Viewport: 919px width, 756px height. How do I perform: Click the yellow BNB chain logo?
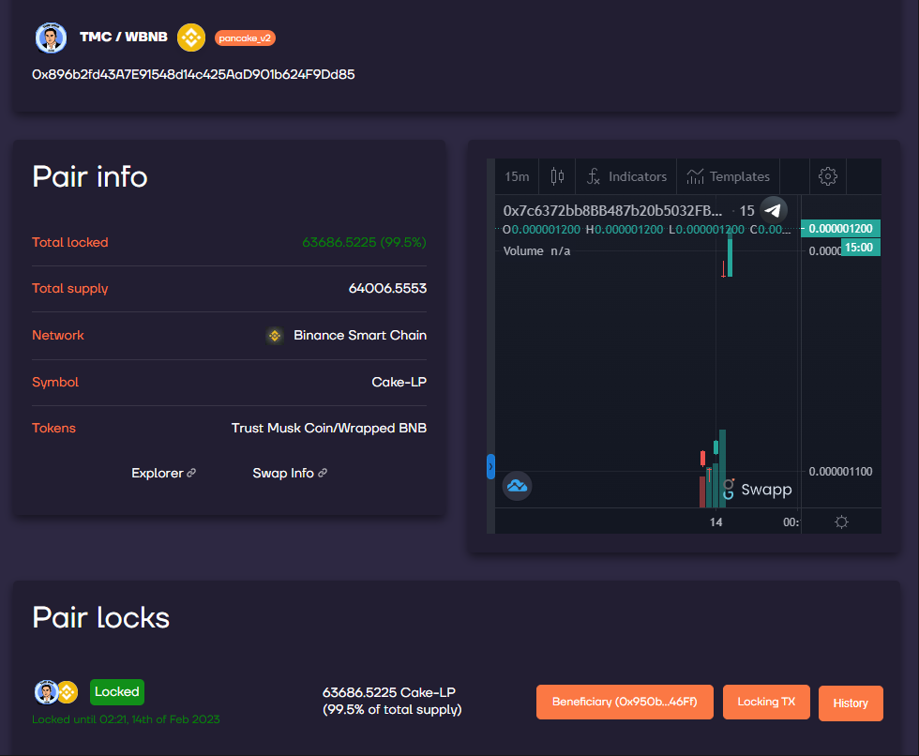click(x=191, y=38)
